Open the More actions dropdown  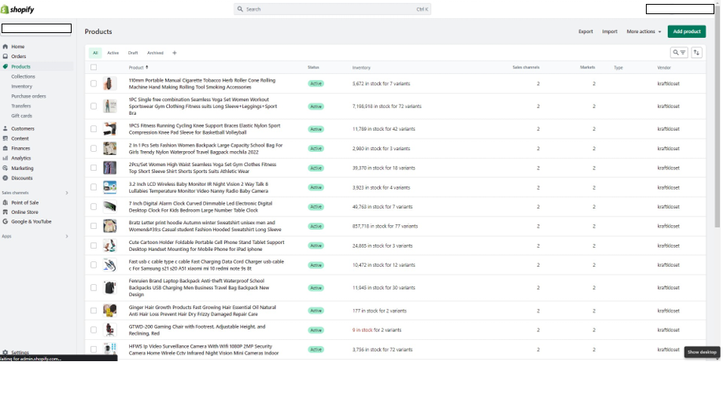pos(644,31)
